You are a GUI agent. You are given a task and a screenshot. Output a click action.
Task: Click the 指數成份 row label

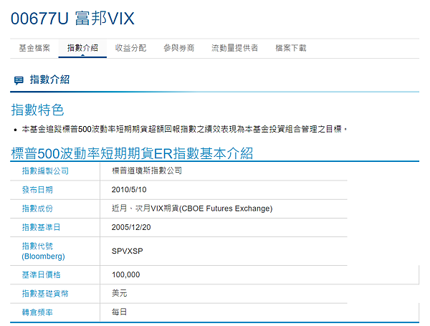coord(37,208)
